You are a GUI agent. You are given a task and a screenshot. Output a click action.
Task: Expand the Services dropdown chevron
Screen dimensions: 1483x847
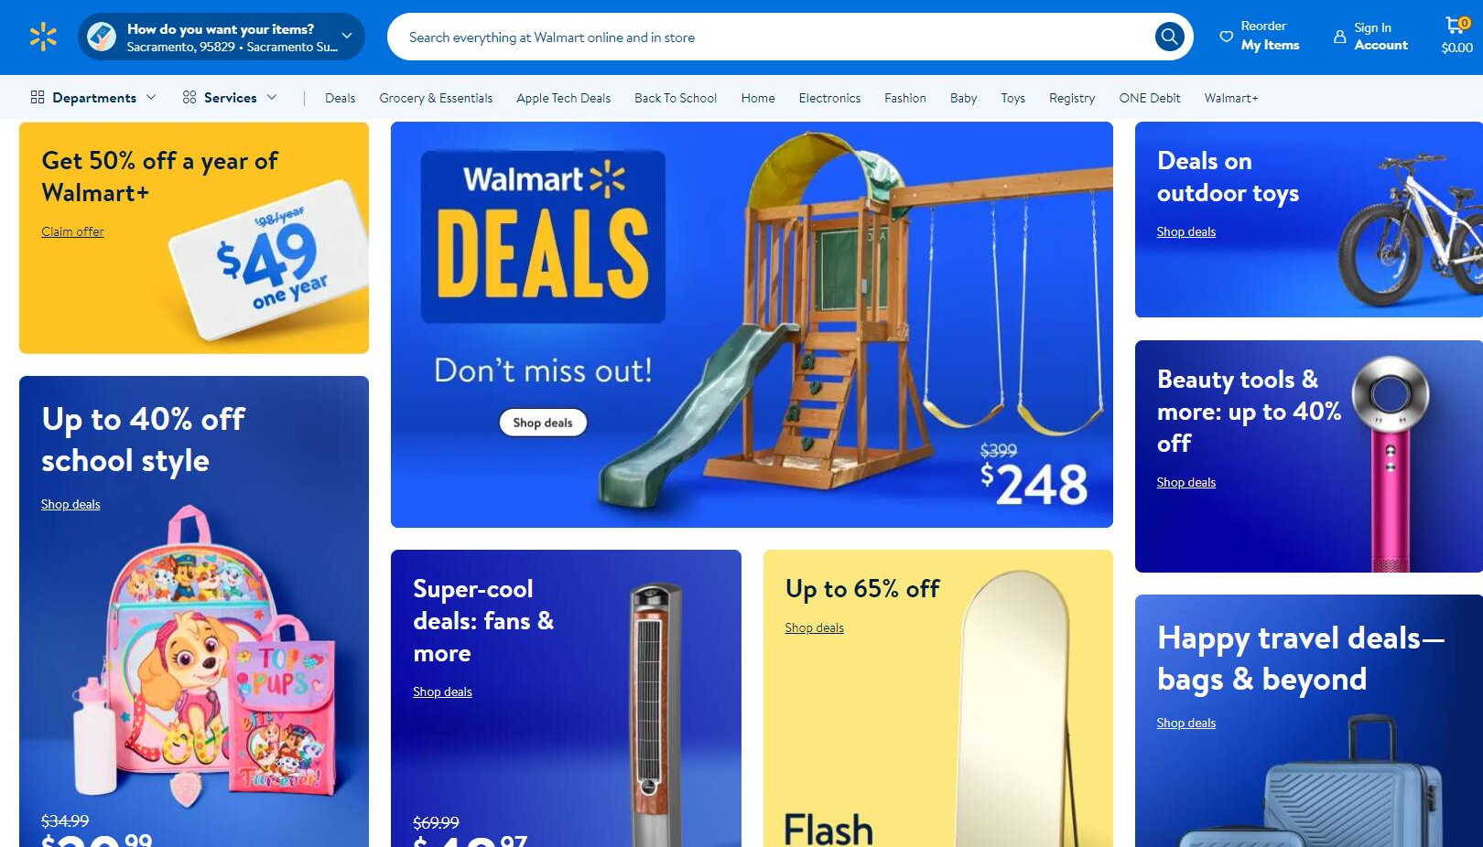click(x=272, y=97)
